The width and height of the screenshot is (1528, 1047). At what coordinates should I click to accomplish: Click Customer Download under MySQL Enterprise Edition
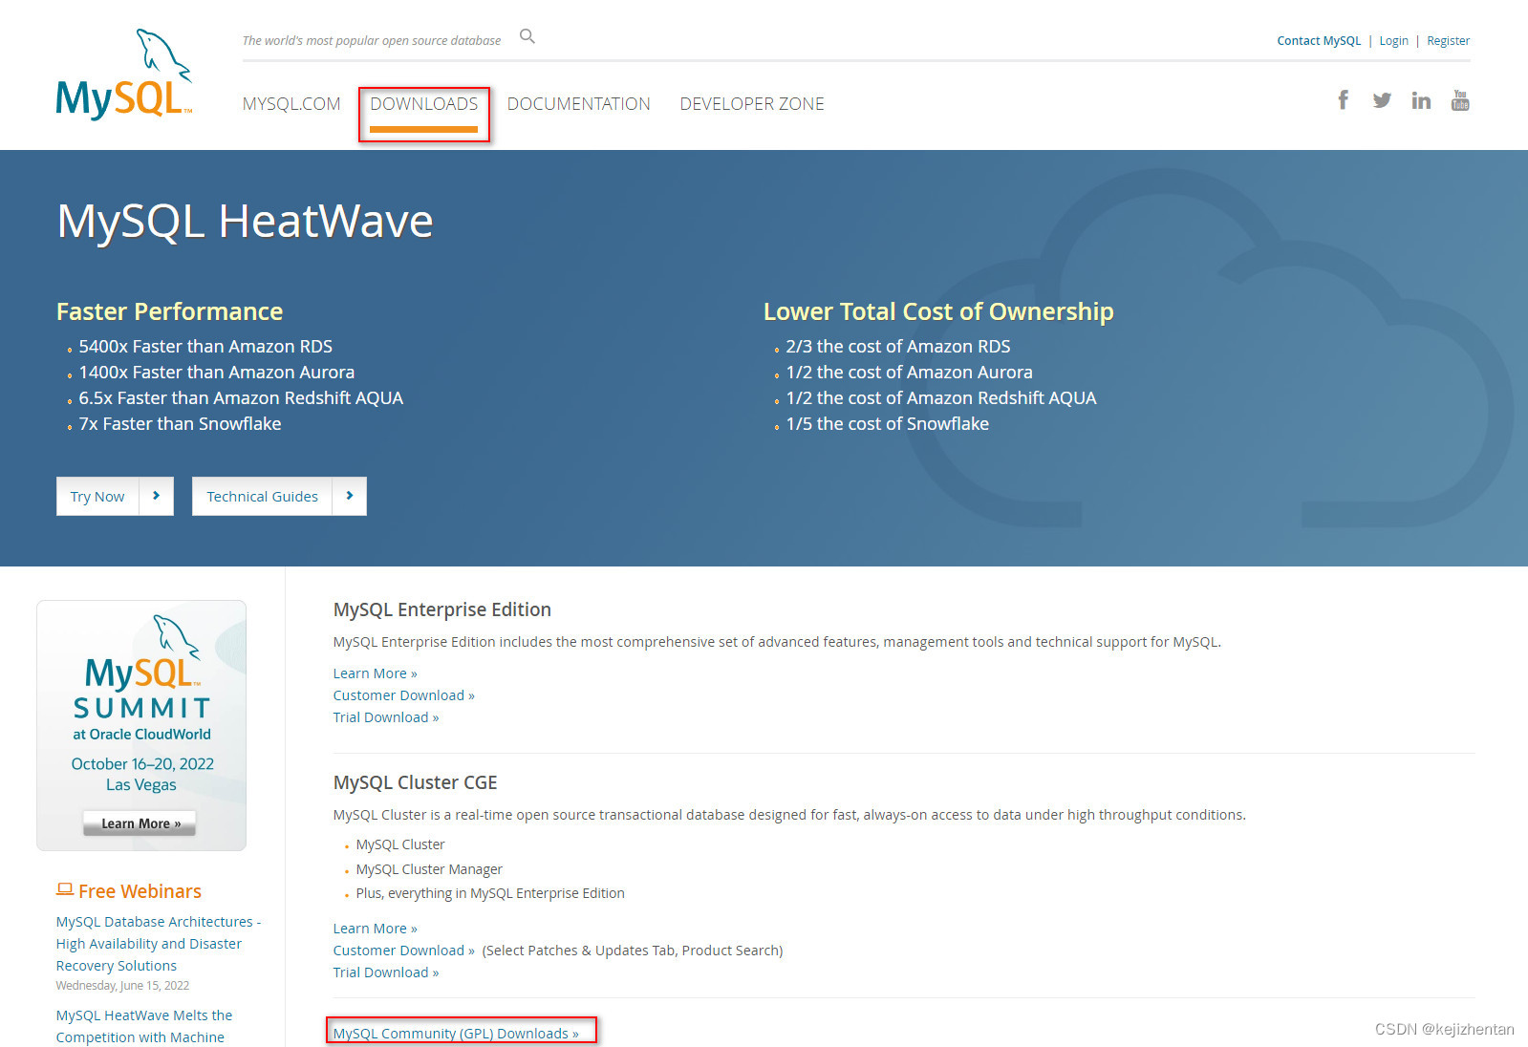403,695
